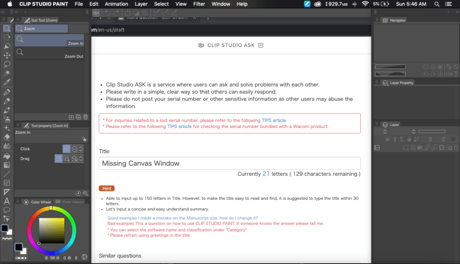This screenshot has height=264, width=460.
Task: Click the duplicate sub tool icon
Action: tap(78, 117)
